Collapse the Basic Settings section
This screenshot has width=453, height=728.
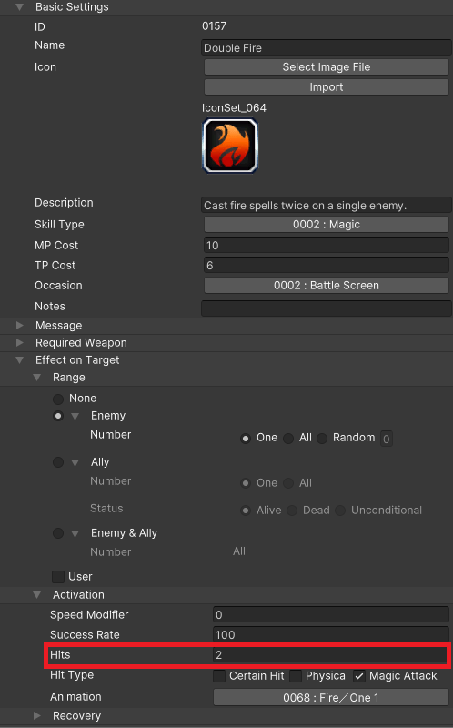[19, 7]
